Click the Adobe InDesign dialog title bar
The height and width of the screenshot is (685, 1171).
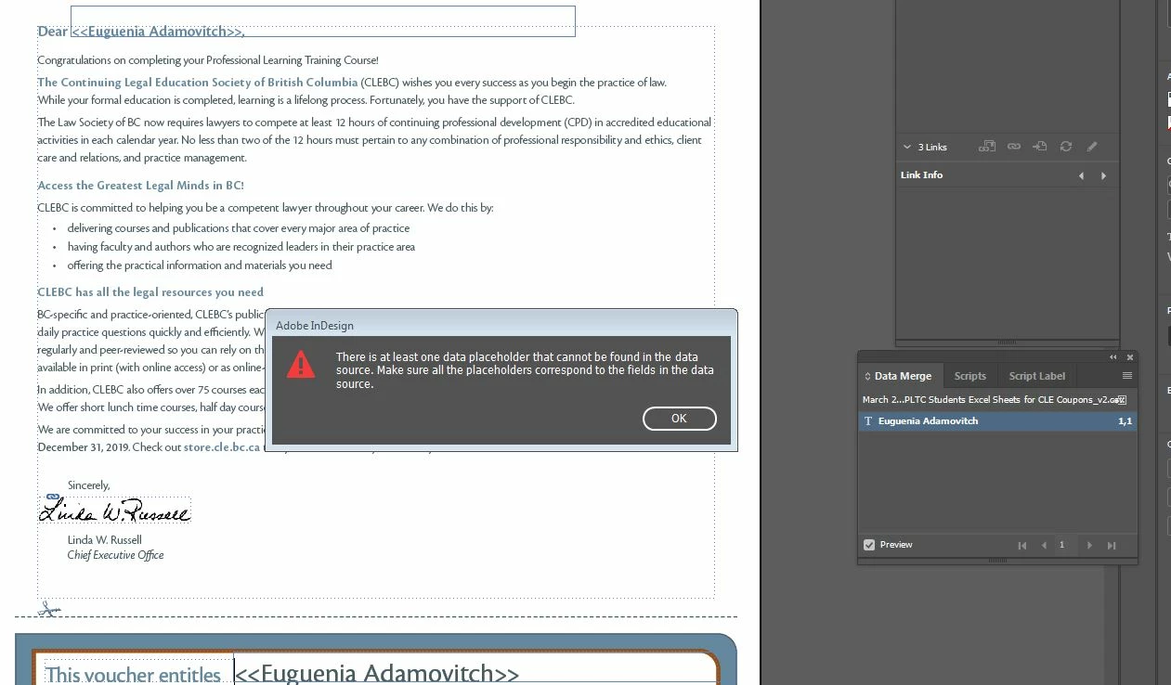(x=501, y=325)
